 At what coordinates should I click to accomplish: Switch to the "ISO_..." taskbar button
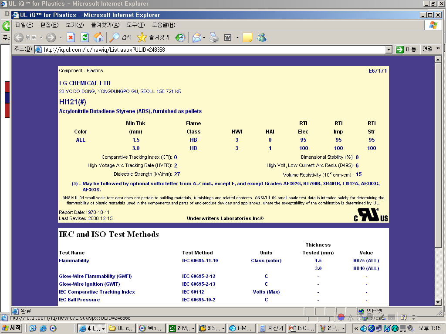[301, 328]
